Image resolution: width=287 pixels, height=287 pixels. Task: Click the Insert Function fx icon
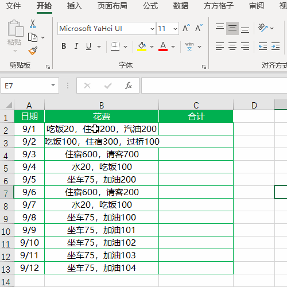coord(129,86)
